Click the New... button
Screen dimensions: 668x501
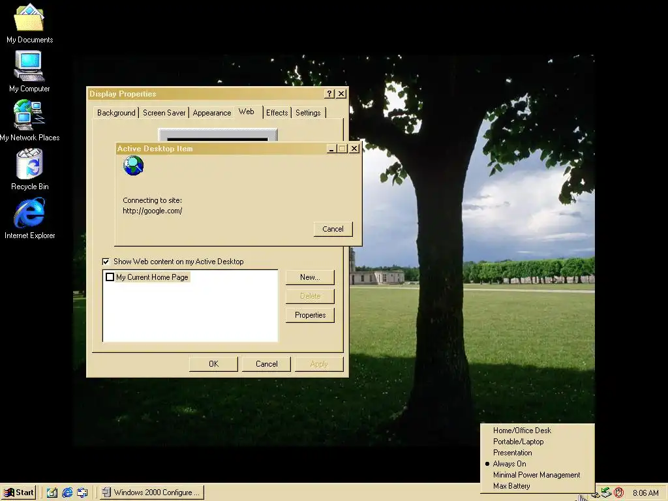coord(310,277)
